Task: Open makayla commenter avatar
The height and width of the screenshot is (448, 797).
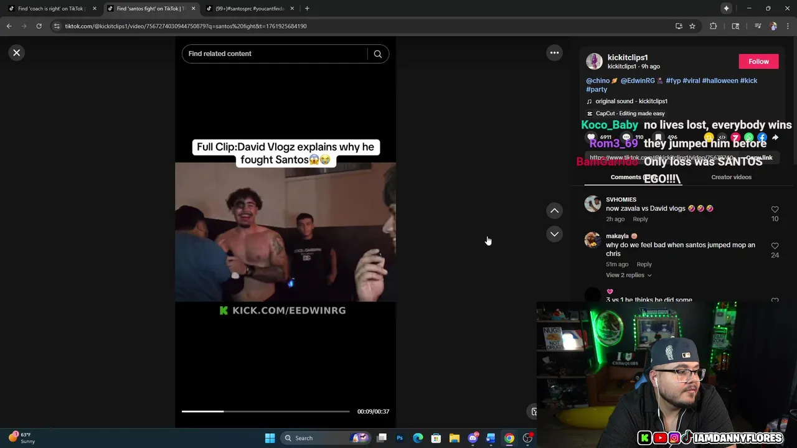Action: coord(593,240)
